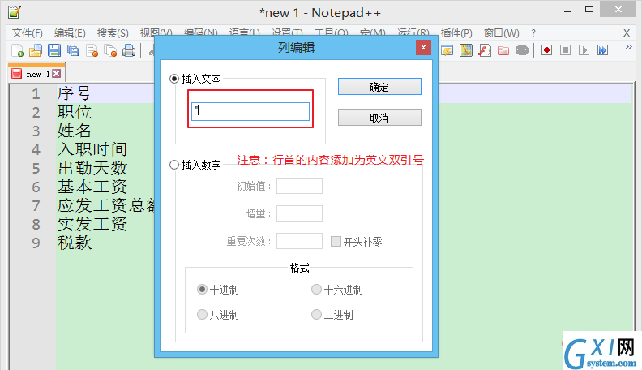Click line 9 text 税款
The height and width of the screenshot is (370, 642).
click(x=75, y=243)
